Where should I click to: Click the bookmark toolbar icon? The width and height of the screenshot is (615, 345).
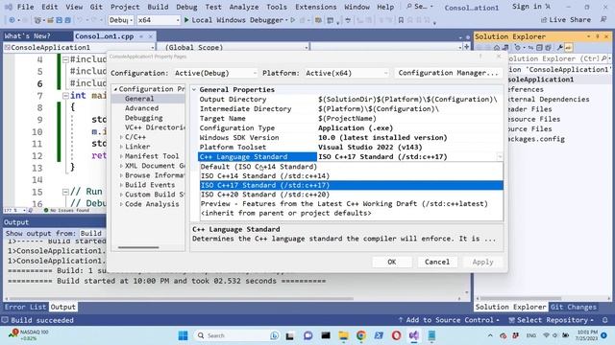point(401,20)
